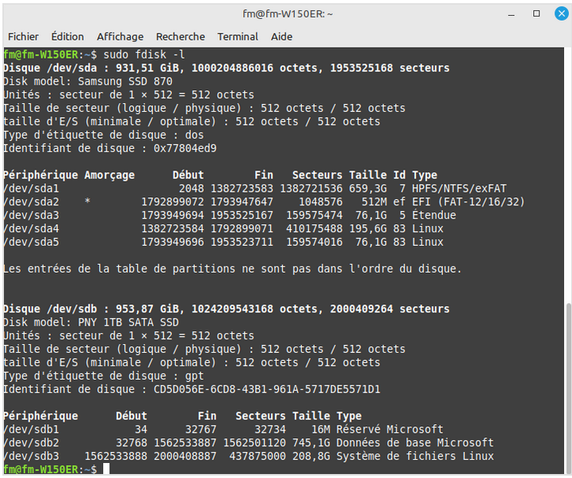Image resolution: width=572 pixels, height=478 pixels.
Task: Open the Édition menu
Action: tap(67, 36)
